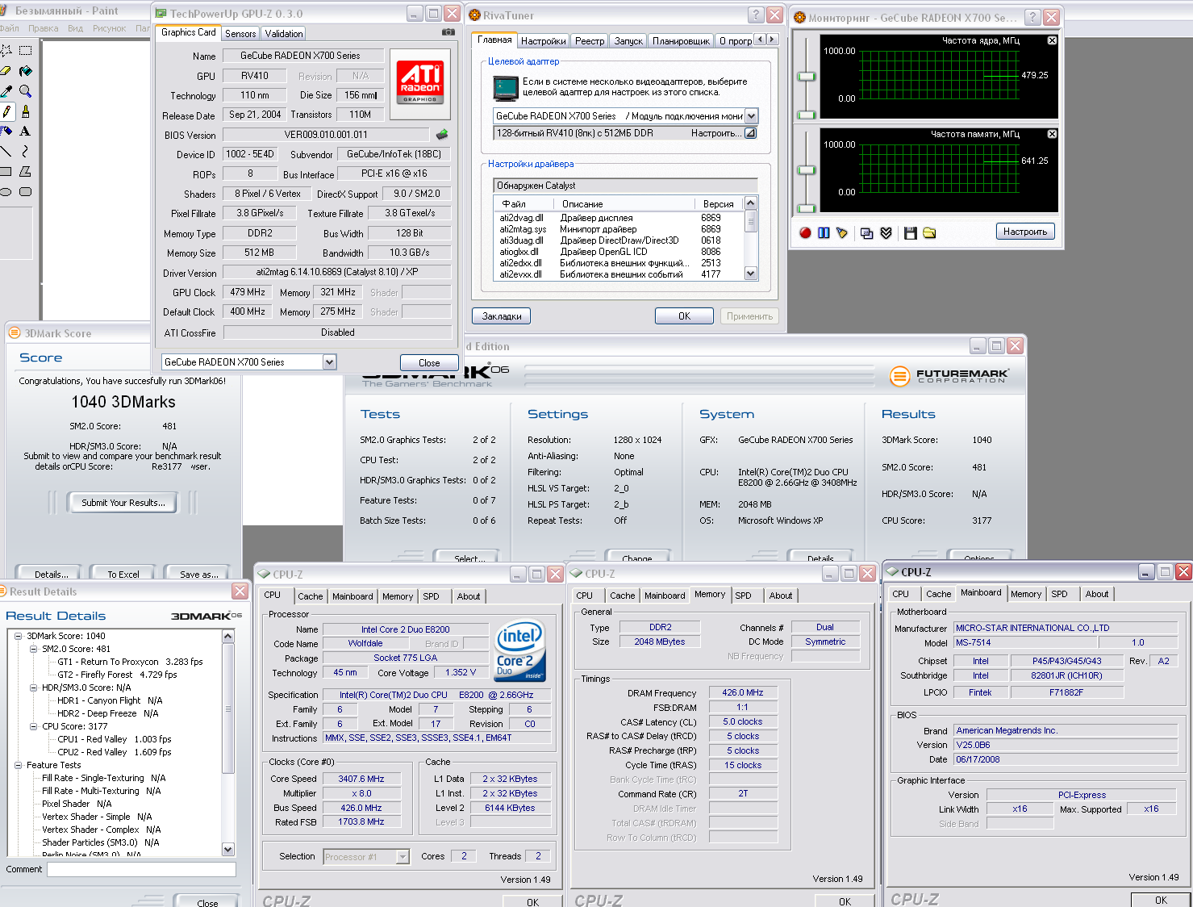Click the Close button in GPU-Z
Image resolution: width=1193 pixels, height=907 pixels.
(429, 363)
